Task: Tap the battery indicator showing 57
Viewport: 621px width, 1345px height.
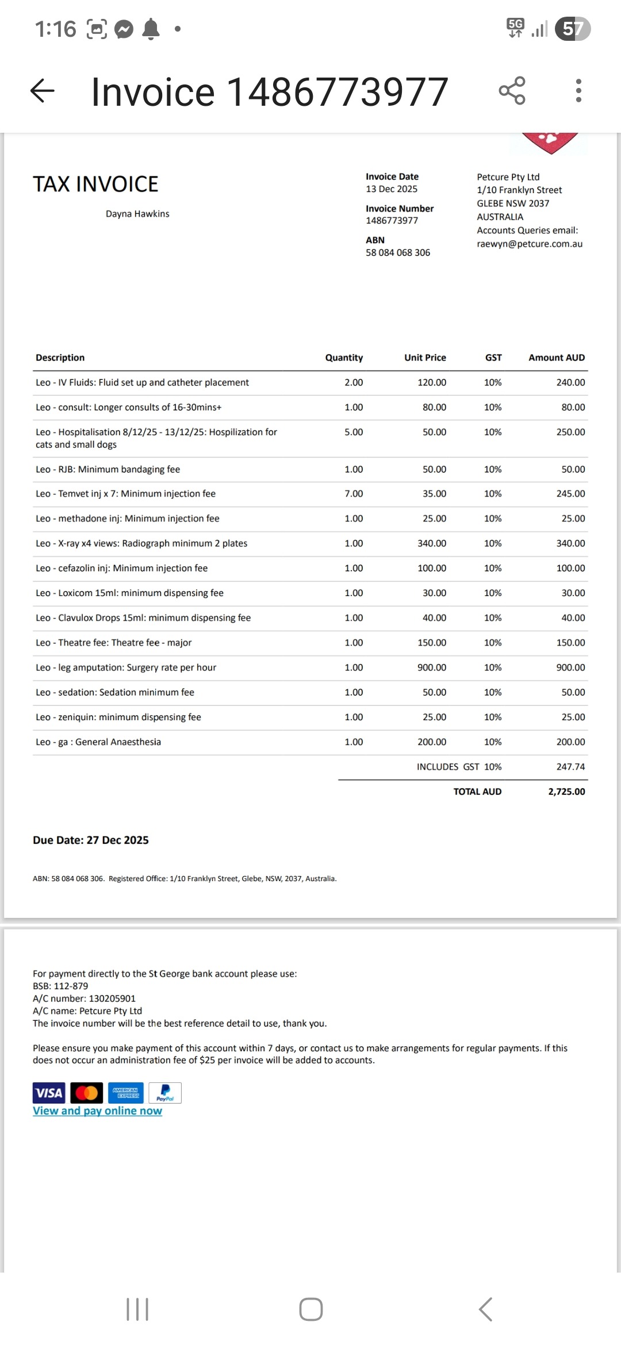Action: pyautogui.click(x=572, y=29)
